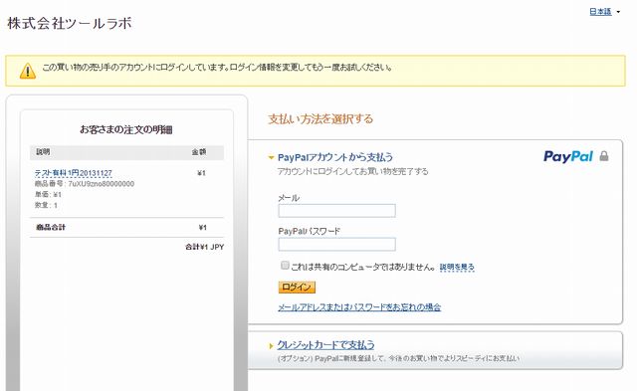Click the yellow warning triangle icon
This screenshot has width=637, height=391.
[28, 71]
